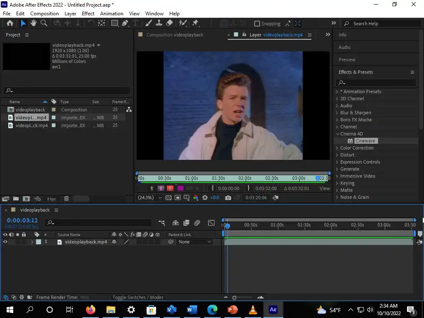Image resolution: width=424 pixels, height=318 pixels.
Task: Expand the Distort effects category
Action: click(337, 155)
